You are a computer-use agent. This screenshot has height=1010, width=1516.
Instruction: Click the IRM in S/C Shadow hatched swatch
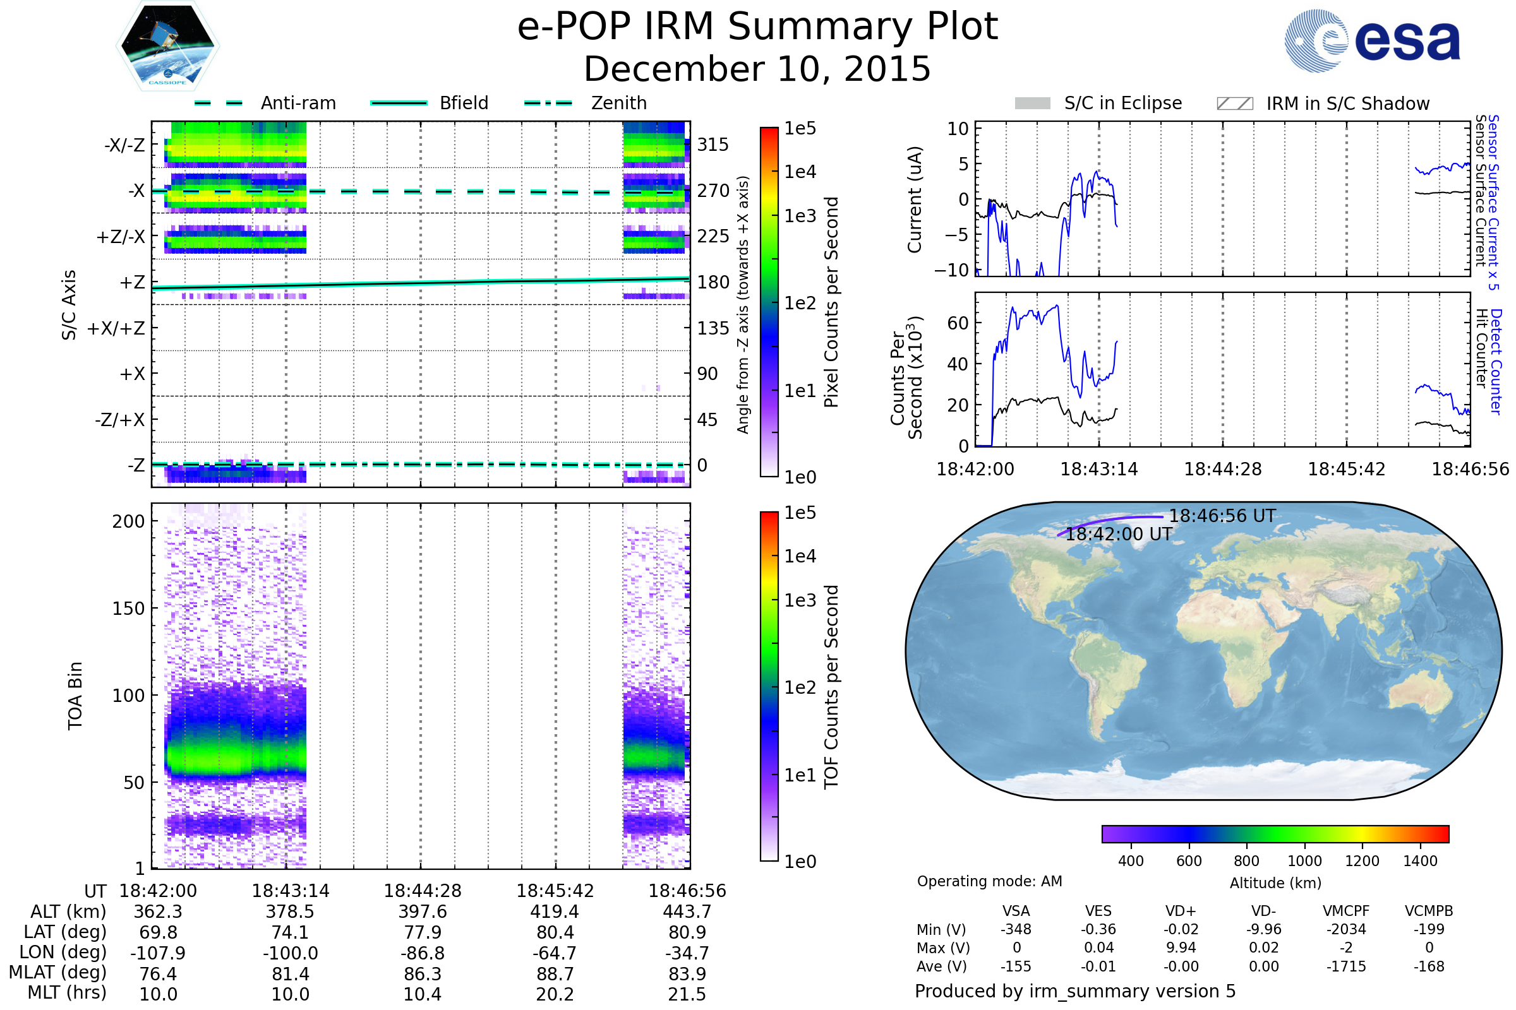(x=1234, y=104)
